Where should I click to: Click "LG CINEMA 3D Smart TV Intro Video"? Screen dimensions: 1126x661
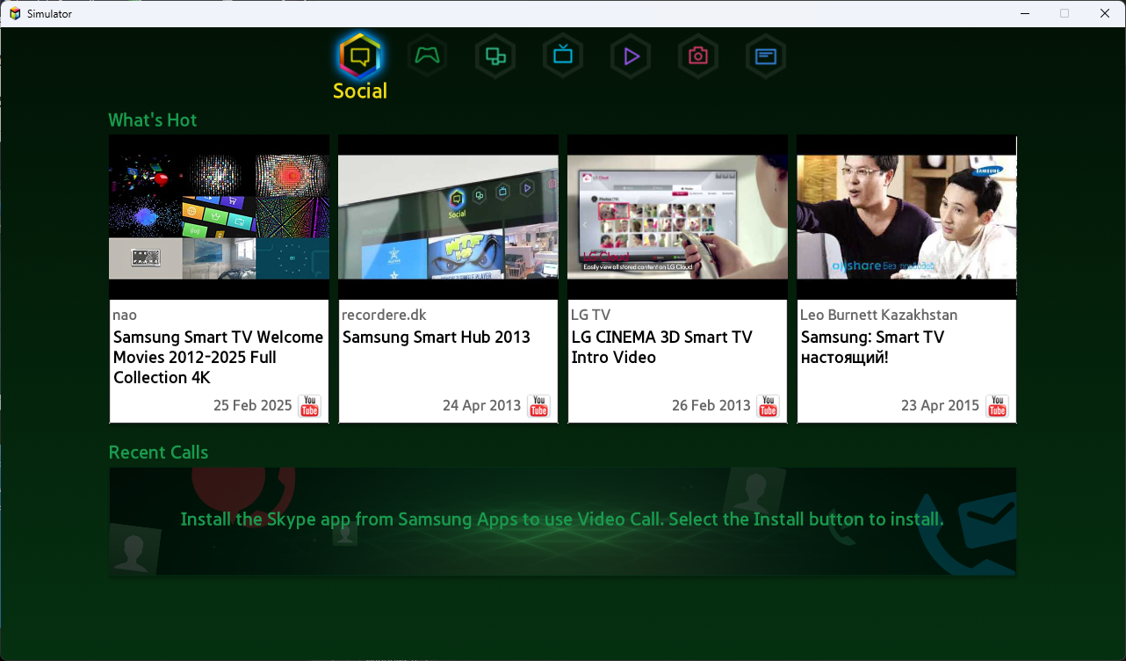pos(662,347)
